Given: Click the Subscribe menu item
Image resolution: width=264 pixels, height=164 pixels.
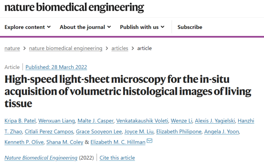Looking at the screenshot, I should [190, 27].
